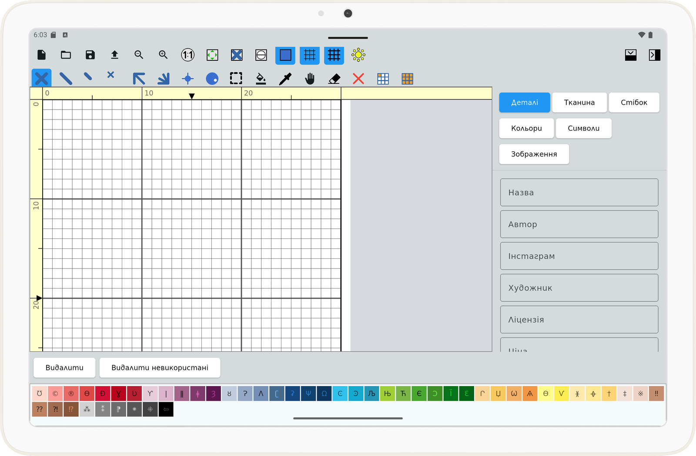Click the orange grid table icon
Screen dimensions: 696x456
(407, 79)
